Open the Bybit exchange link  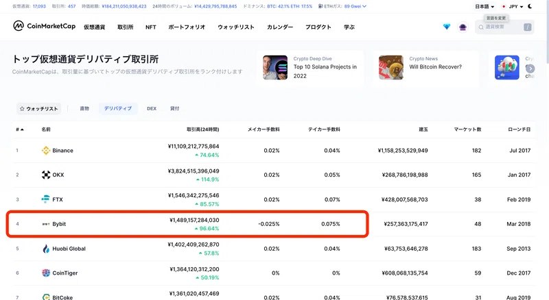59,224
